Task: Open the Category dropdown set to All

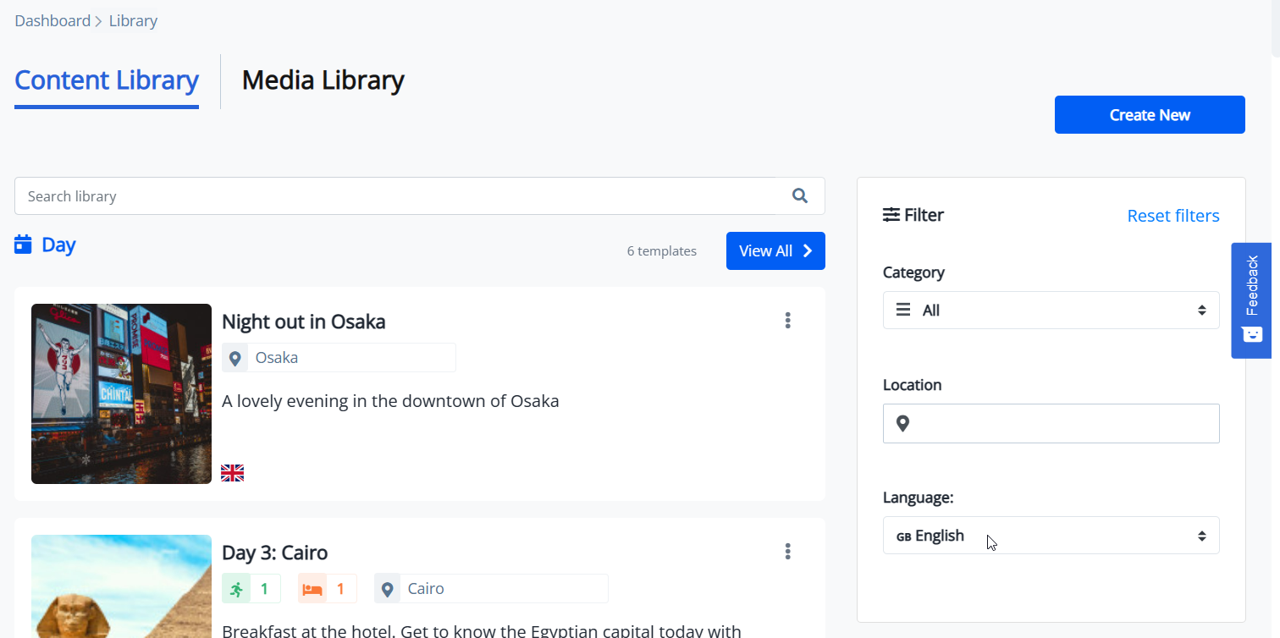Action: [x=1051, y=311]
